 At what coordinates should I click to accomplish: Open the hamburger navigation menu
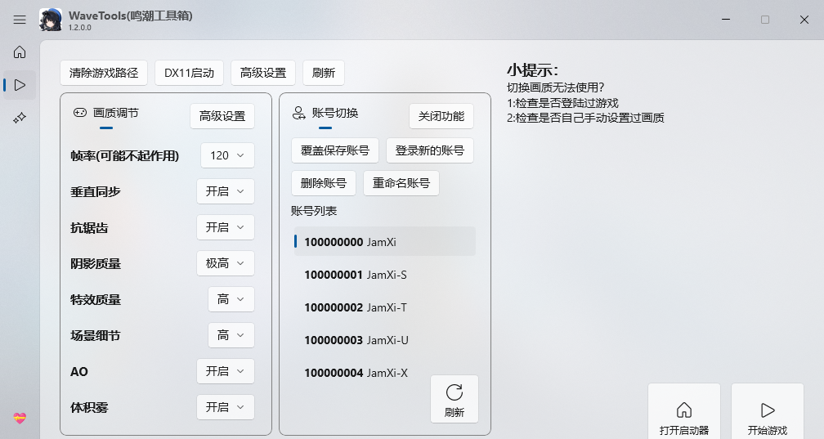[20, 20]
